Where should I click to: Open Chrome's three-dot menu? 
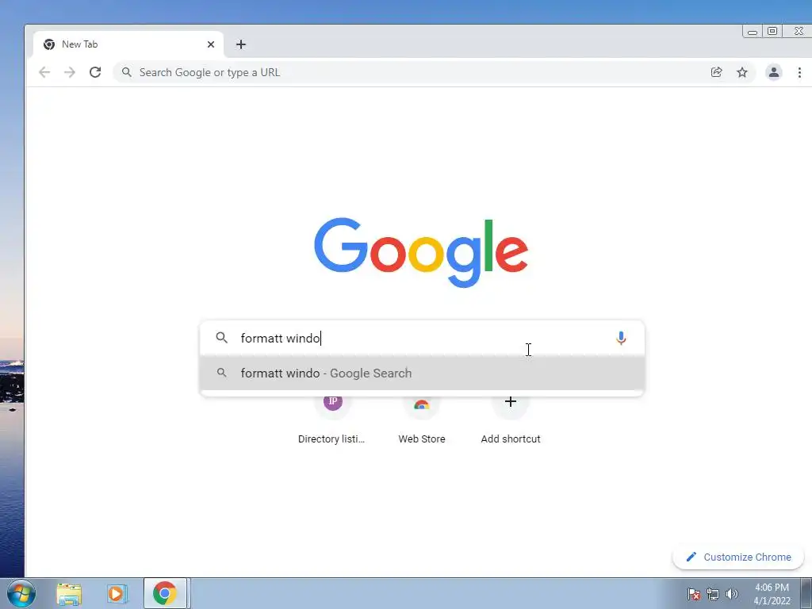pos(799,72)
